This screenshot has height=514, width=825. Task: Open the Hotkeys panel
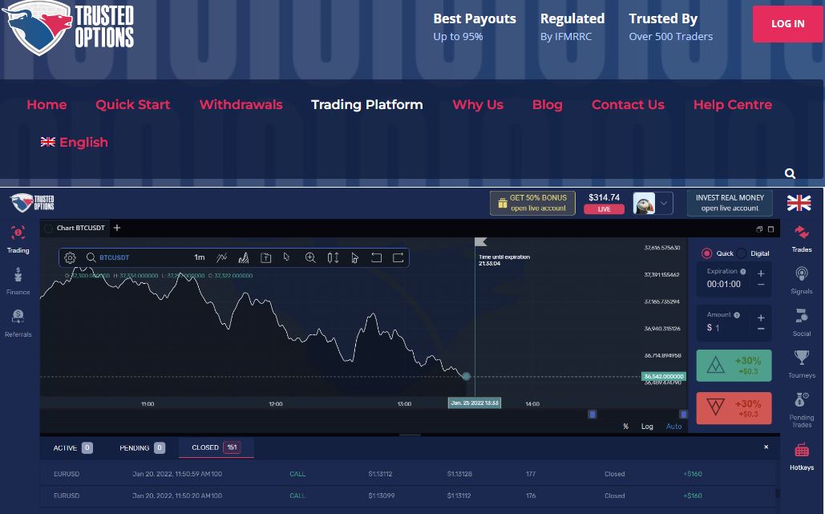[x=801, y=455]
